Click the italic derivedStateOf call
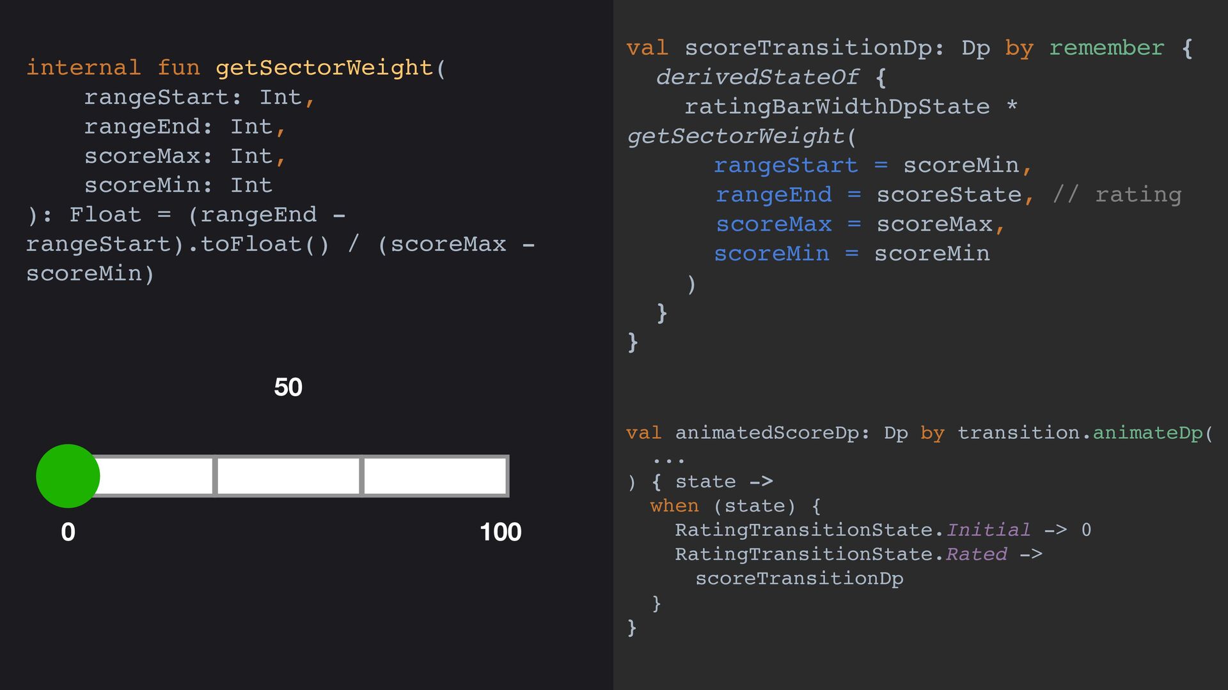1228x690 pixels. click(757, 77)
